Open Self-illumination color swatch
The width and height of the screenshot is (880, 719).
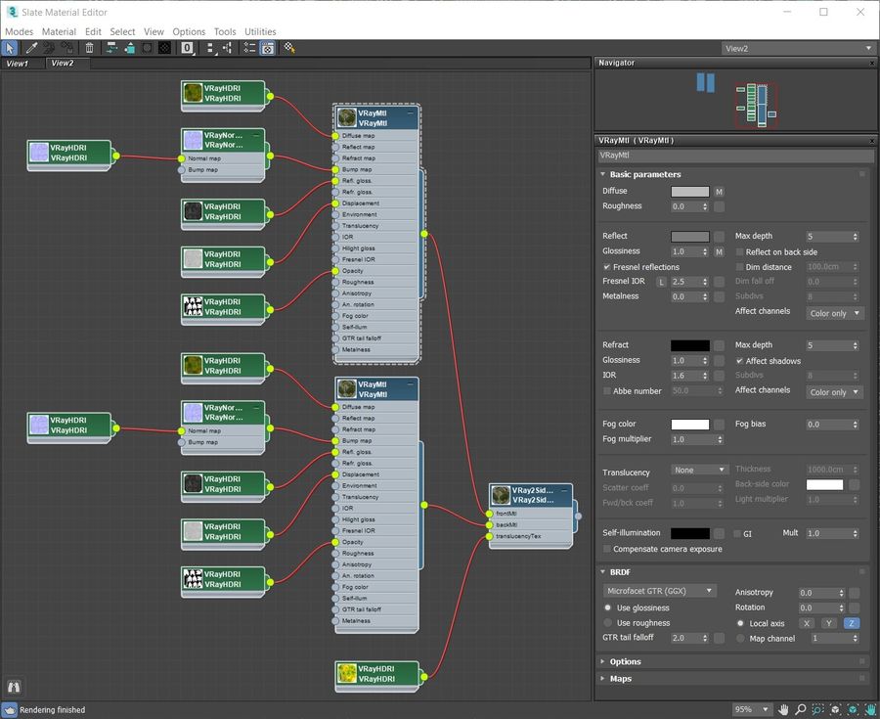click(x=690, y=533)
